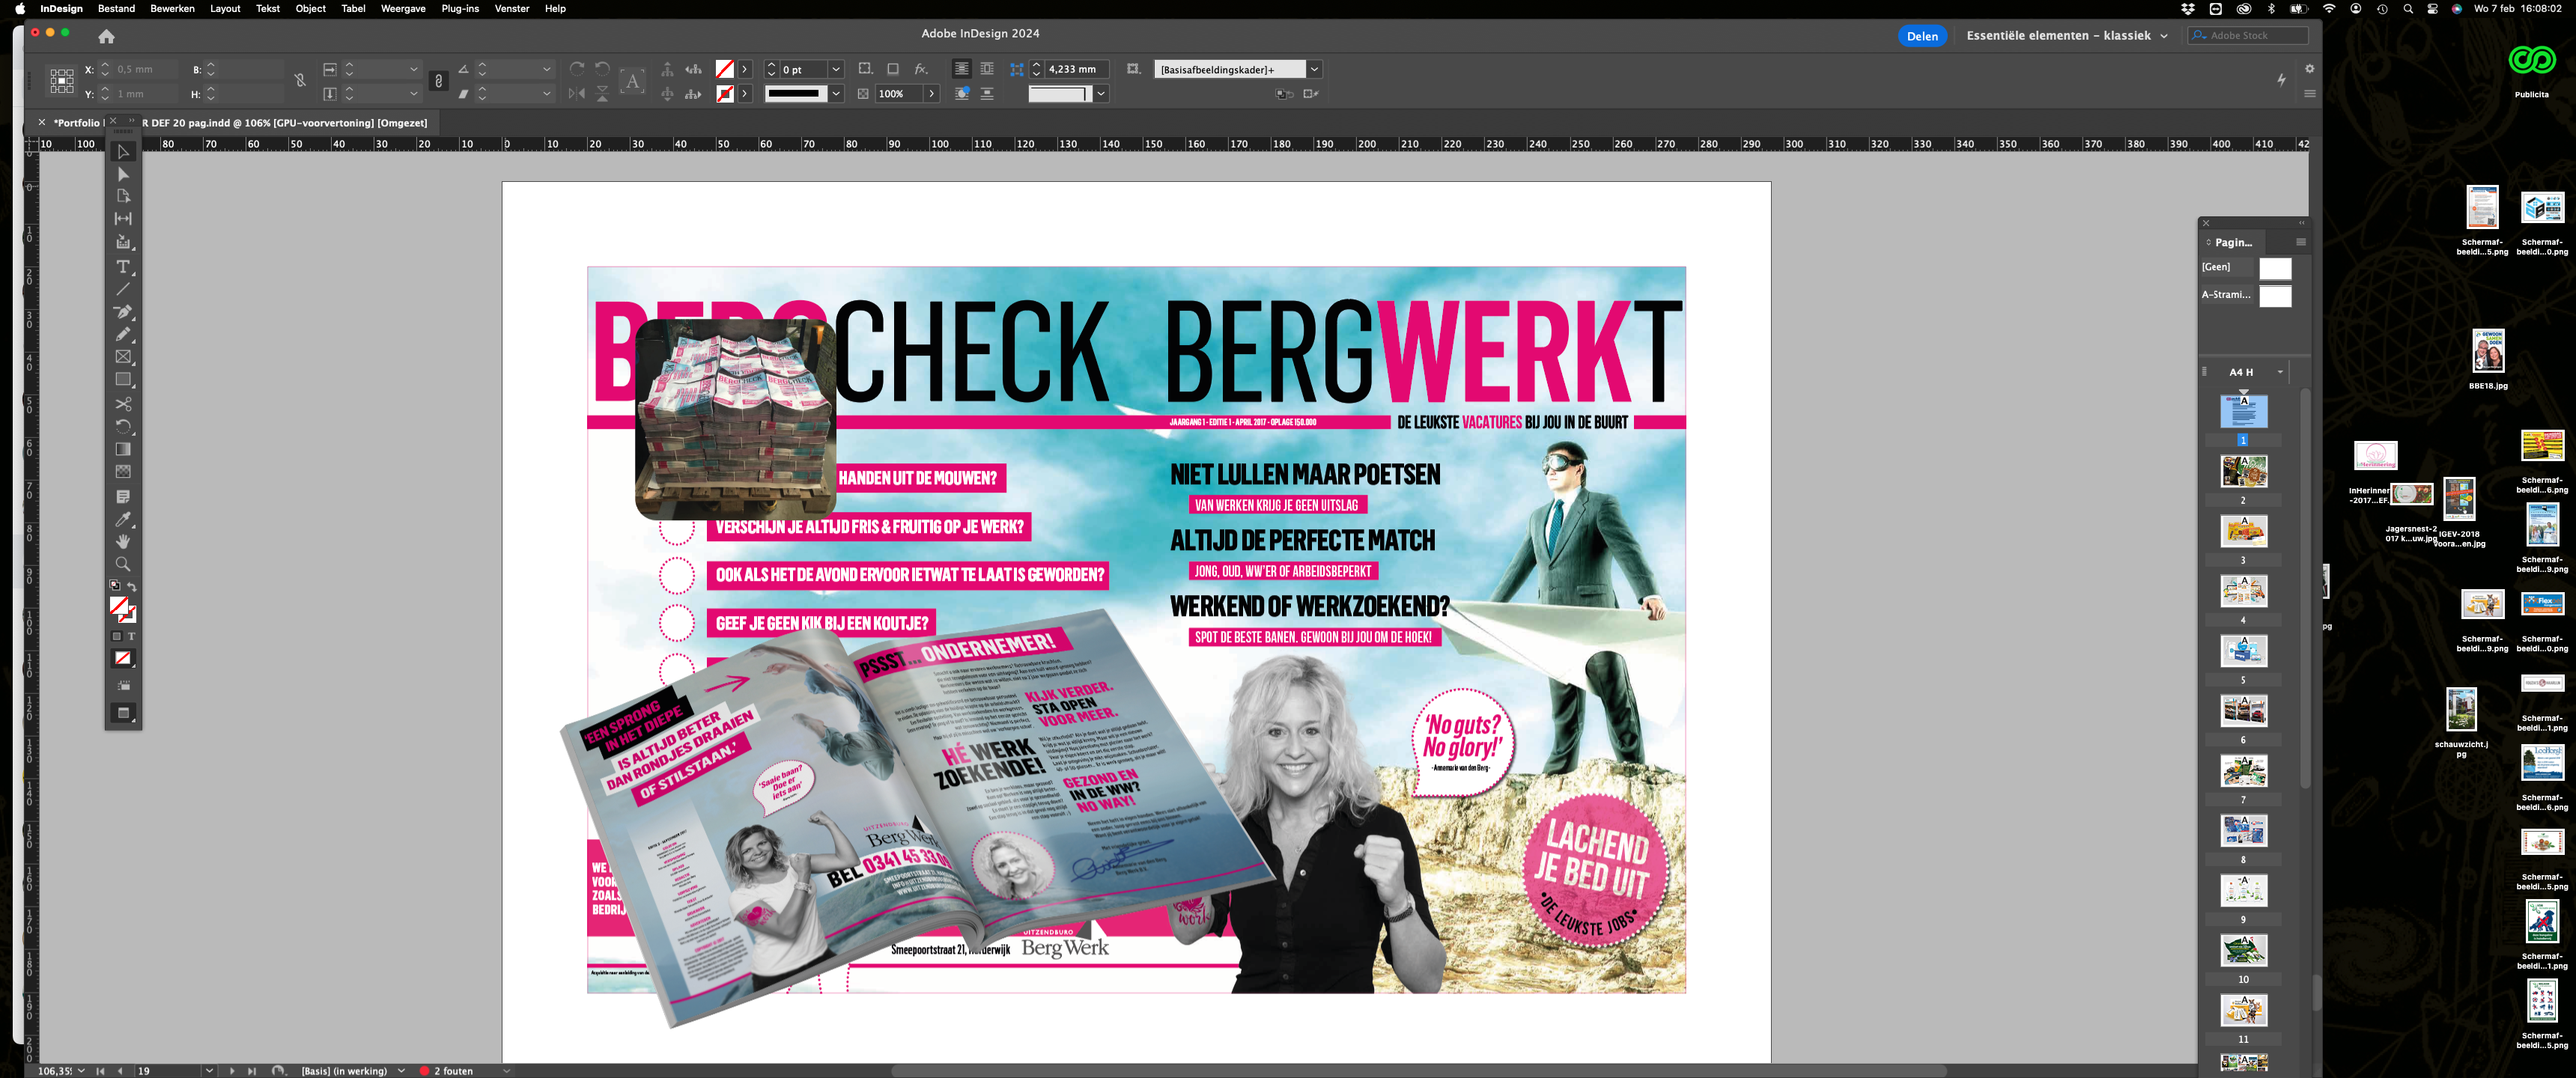Select page 5 thumbnail in Pages panel

[2243, 651]
